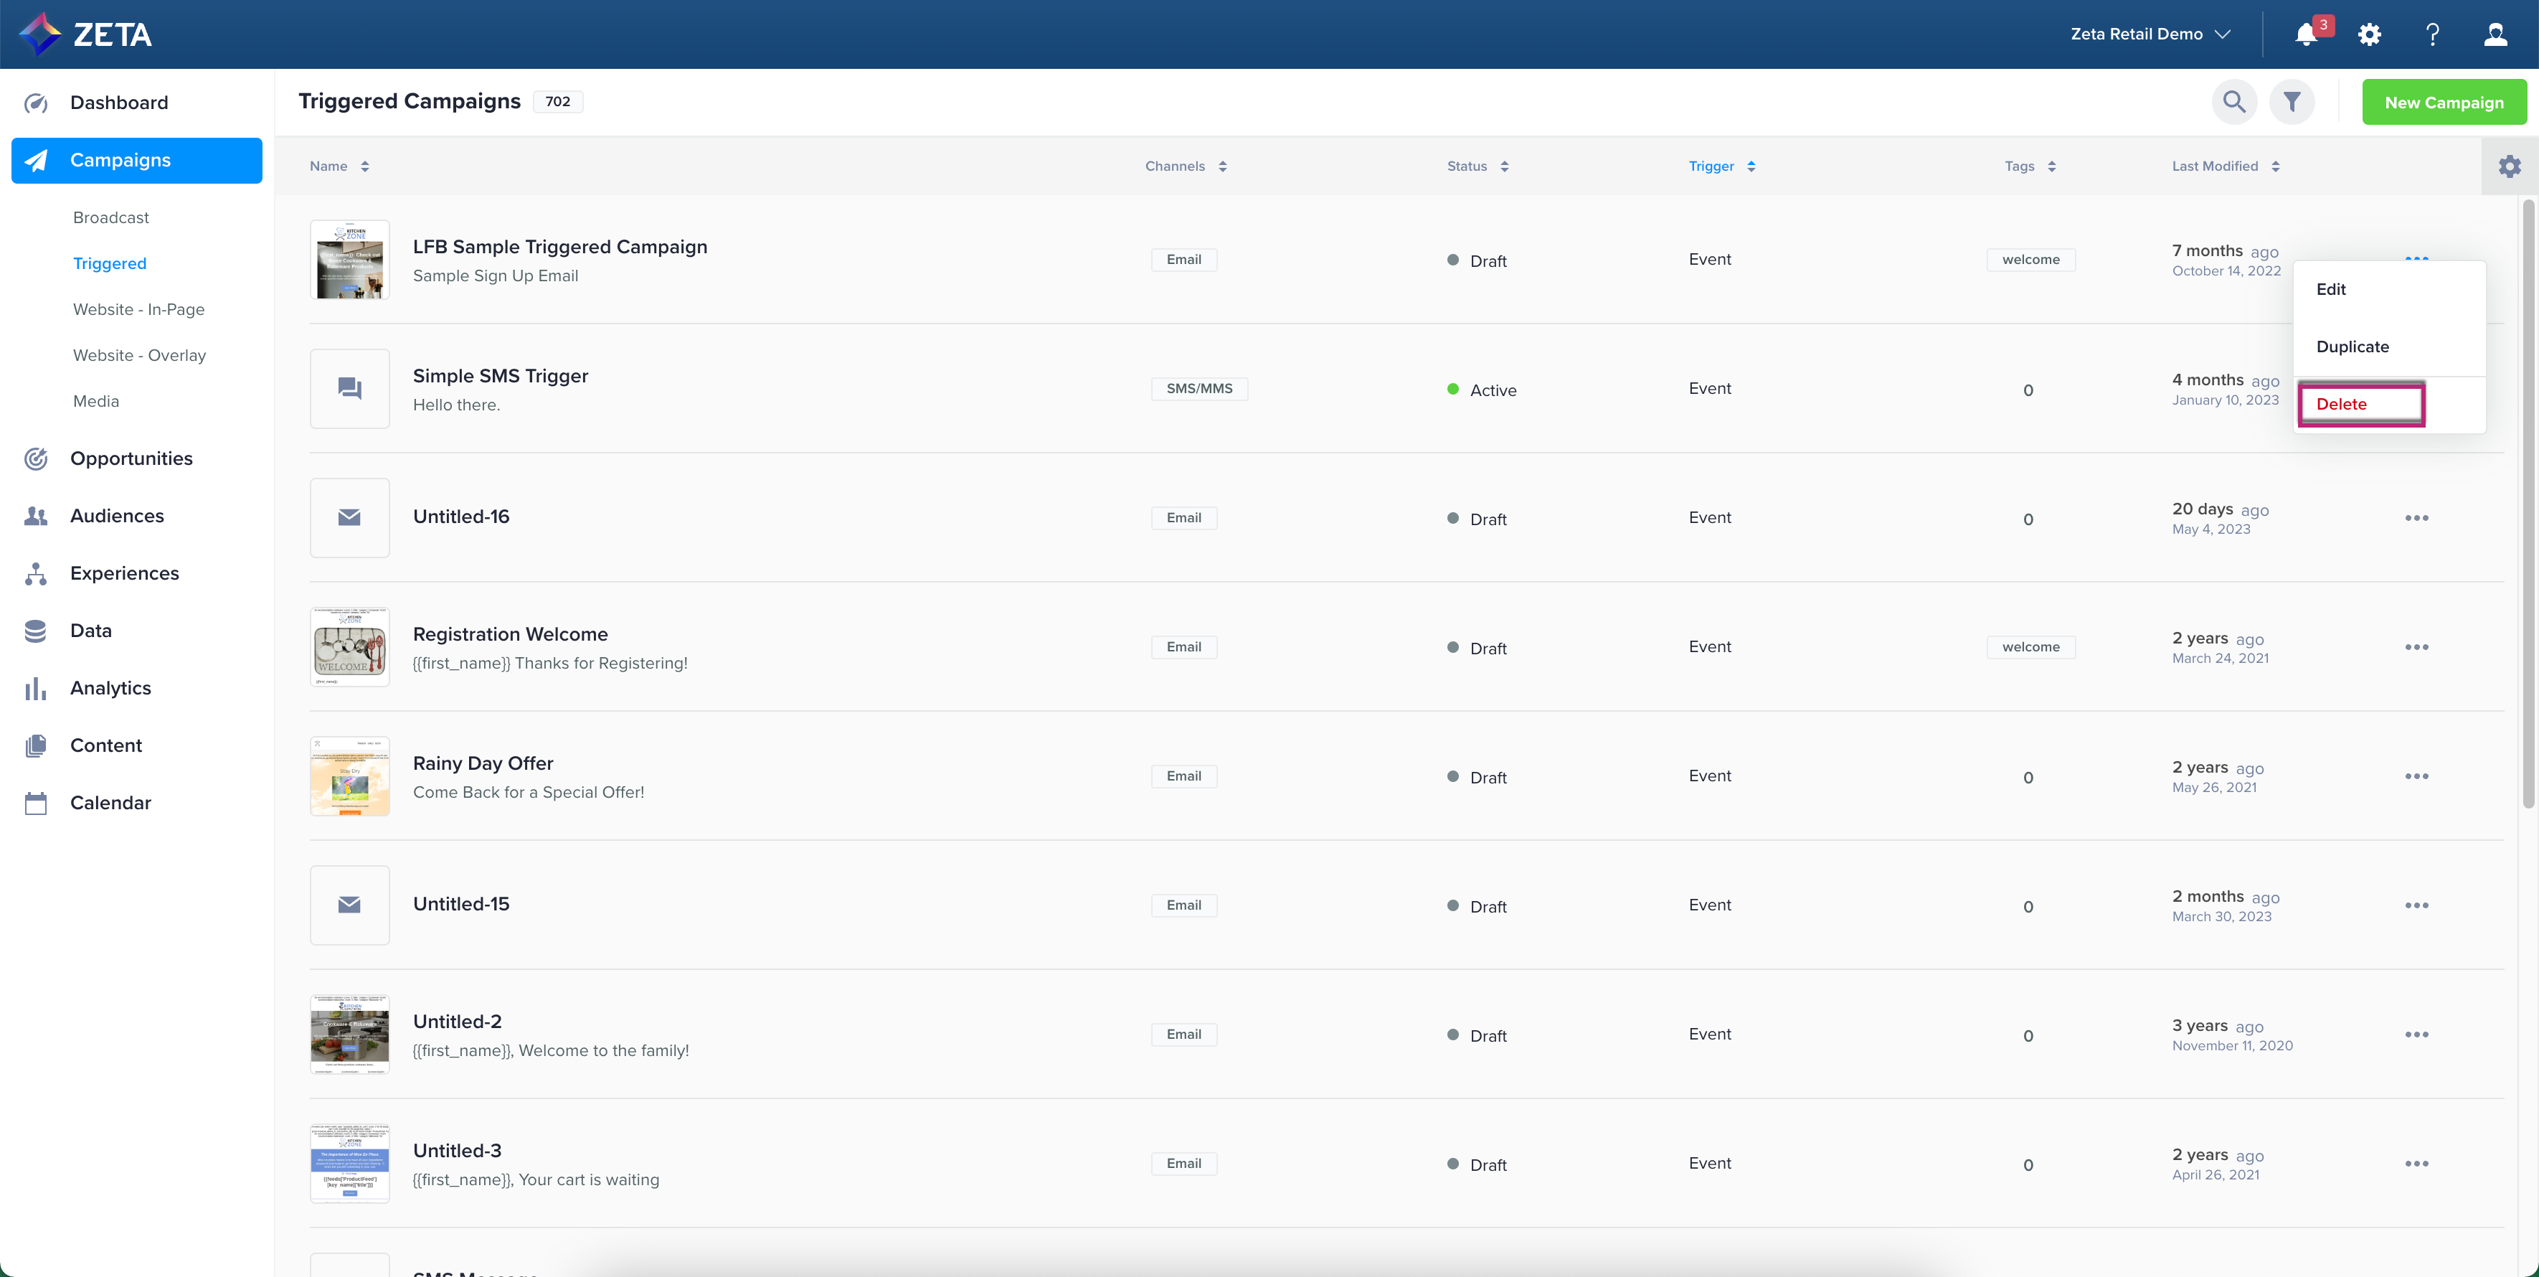
Task: Click the help question mark icon
Action: coord(2433,34)
